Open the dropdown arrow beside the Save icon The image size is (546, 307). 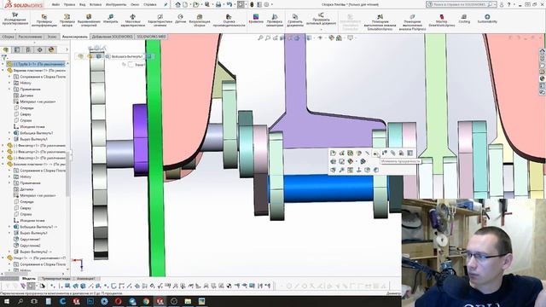coord(212,4)
